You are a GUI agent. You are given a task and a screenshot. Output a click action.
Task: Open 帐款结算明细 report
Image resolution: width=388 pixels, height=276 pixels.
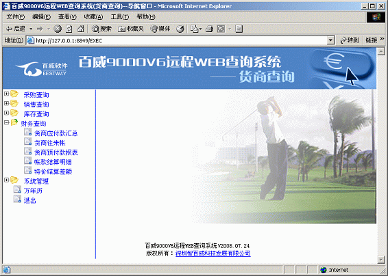coord(53,163)
